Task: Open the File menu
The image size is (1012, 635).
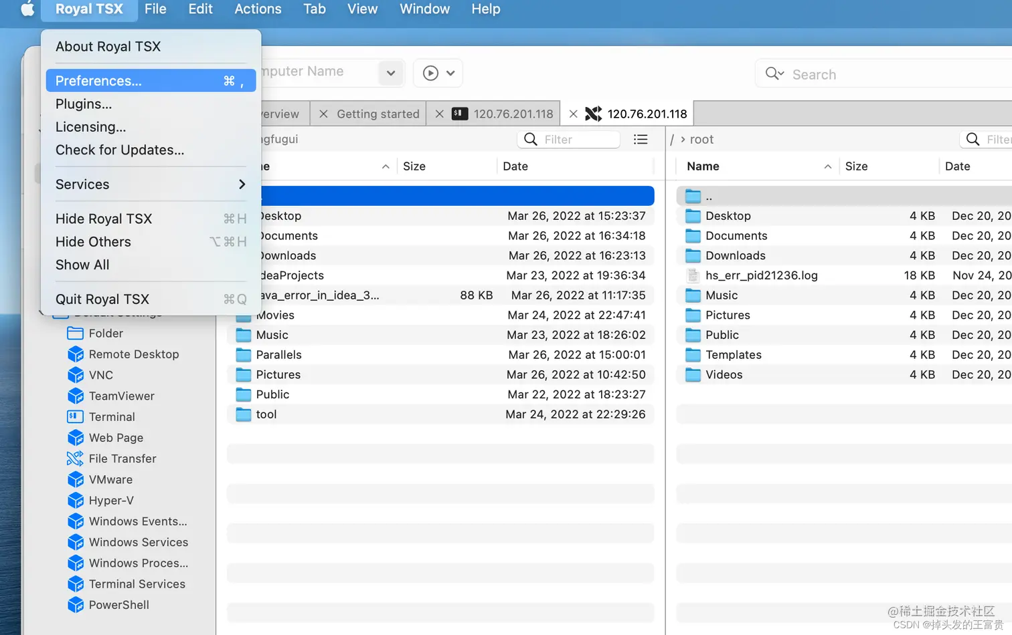Action: [x=155, y=9]
